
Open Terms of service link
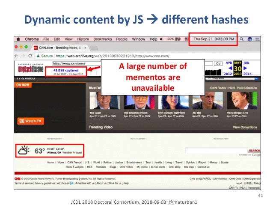(x=24, y=183)
